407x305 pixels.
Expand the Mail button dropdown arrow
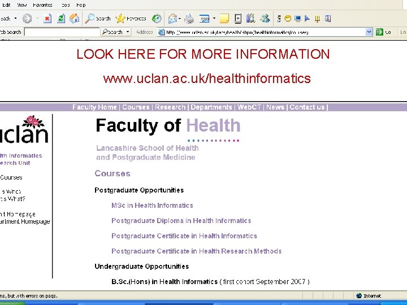(180, 19)
